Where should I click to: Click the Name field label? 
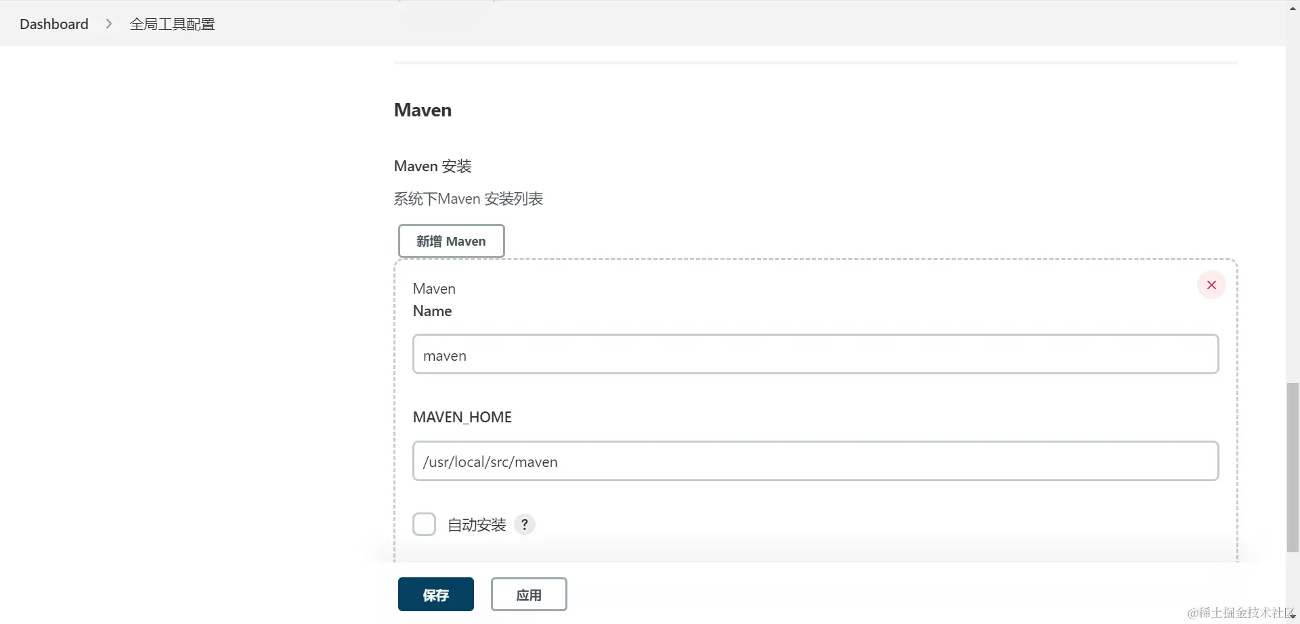click(x=432, y=311)
